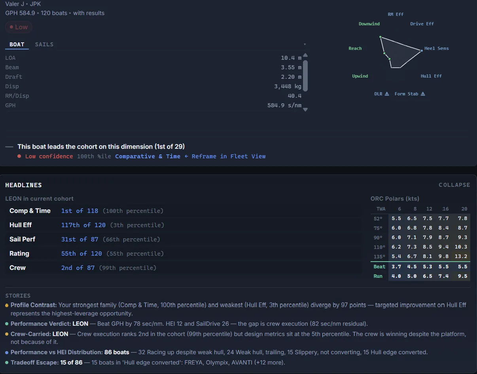Click the GPH 584.9 s/nm value
Viewport: 477px width, 374px height.
284,105
